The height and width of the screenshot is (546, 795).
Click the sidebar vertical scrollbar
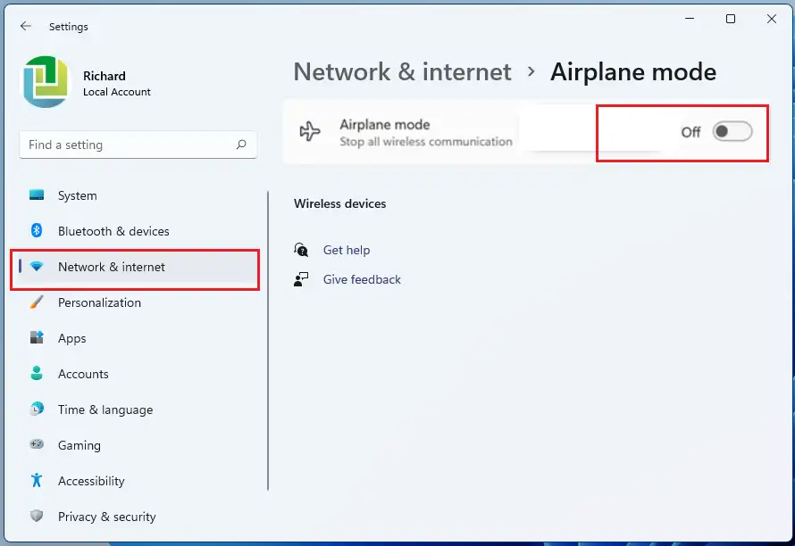(268, 341)
